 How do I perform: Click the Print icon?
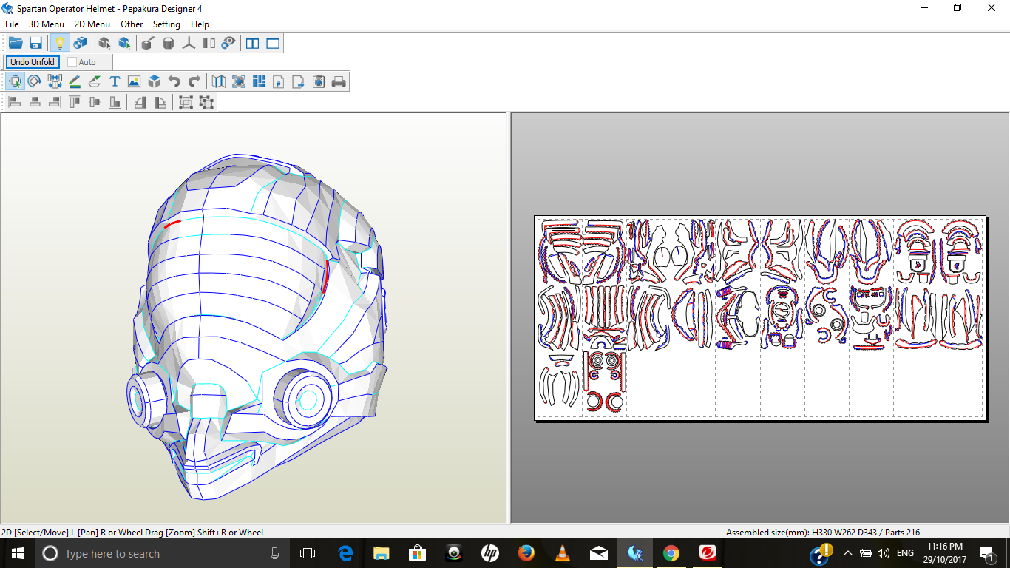click(x=339, y=81)
